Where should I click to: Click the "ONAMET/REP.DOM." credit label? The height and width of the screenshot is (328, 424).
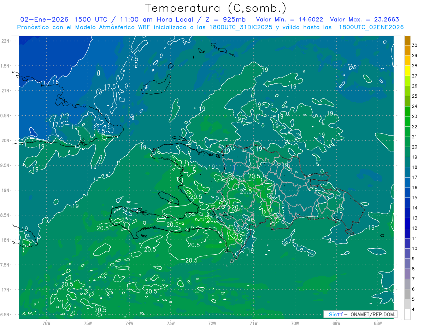pyautogui.click(x=373, y=314)
